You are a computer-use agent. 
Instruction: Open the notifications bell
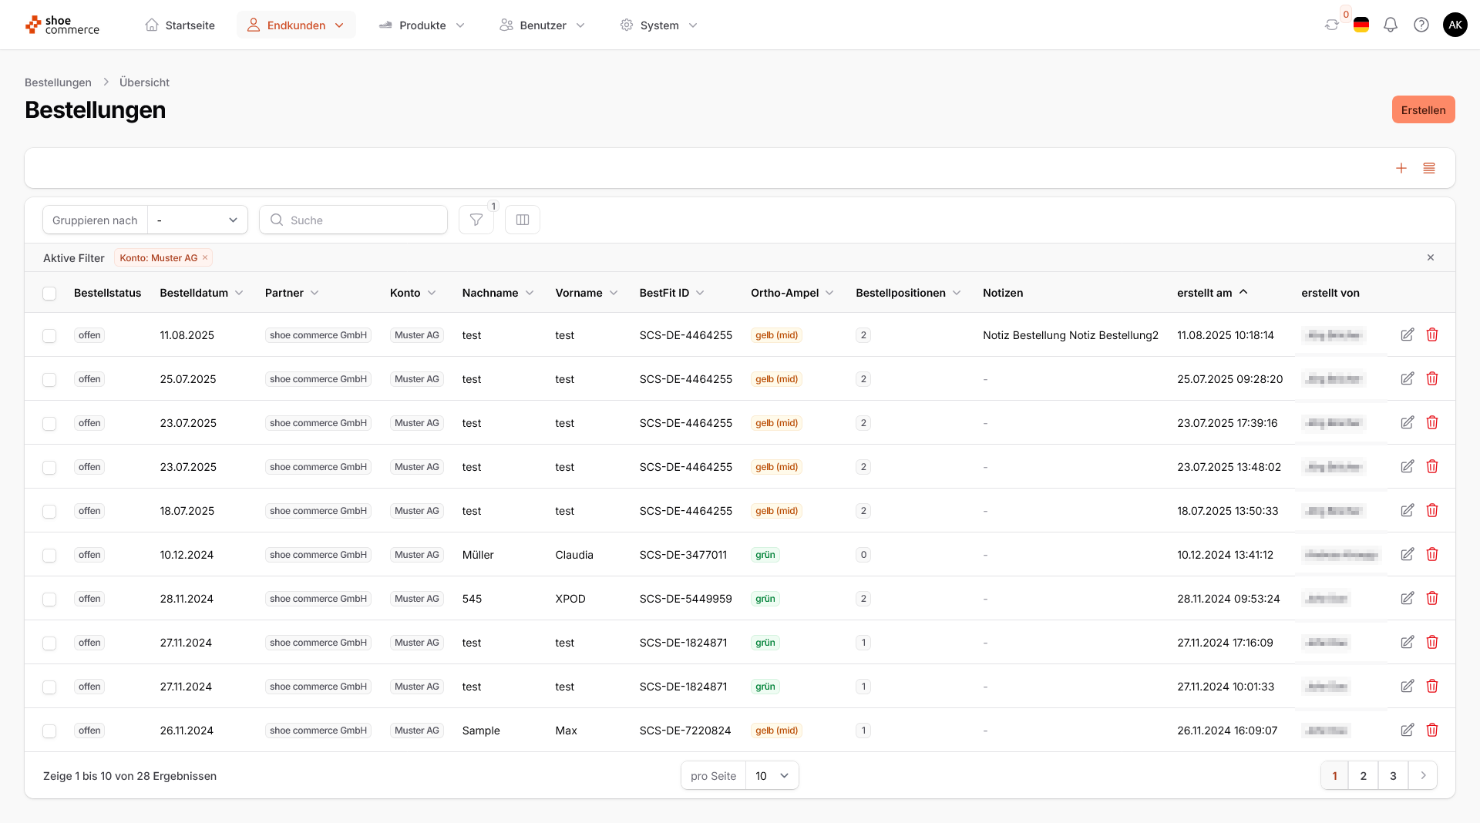pos(1390,25)
